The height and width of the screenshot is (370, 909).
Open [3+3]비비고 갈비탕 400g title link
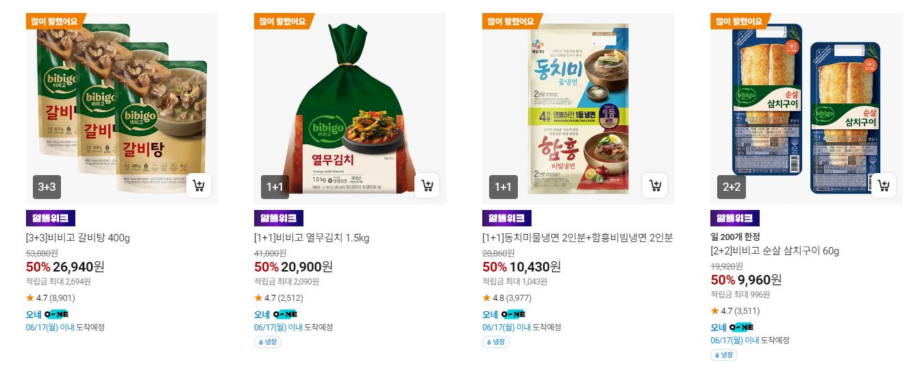point(78,238)
